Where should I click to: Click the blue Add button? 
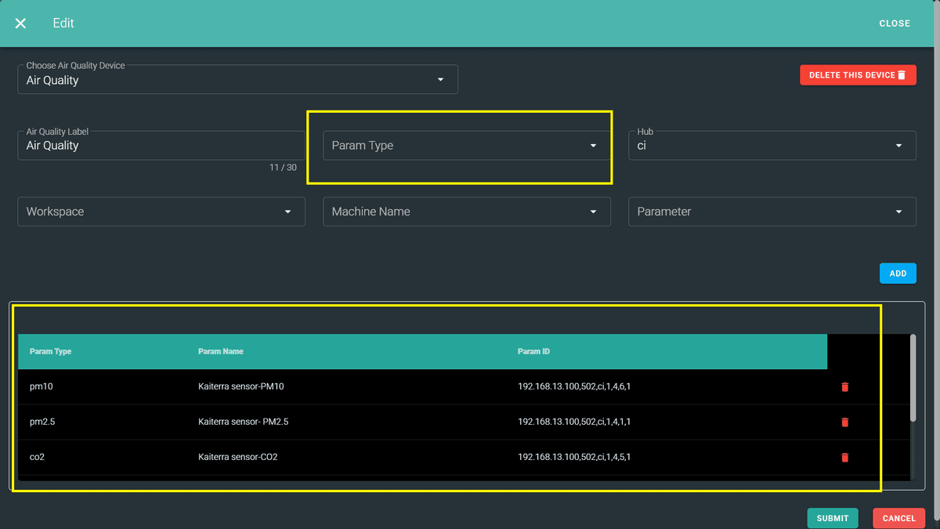[x=898, y=274]
